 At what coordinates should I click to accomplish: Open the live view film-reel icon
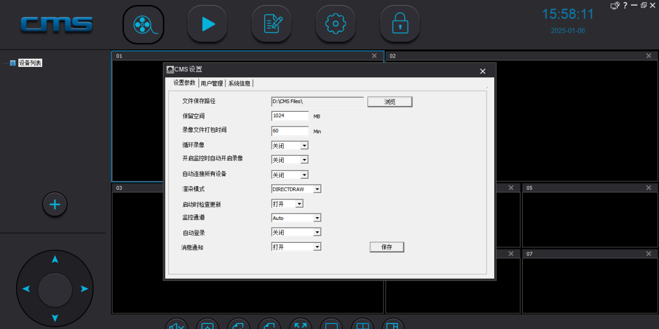coord(143,24)
